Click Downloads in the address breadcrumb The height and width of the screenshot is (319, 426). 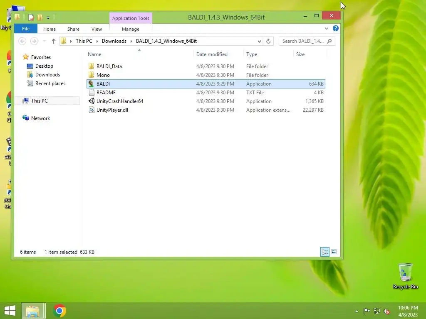(114, 41)
